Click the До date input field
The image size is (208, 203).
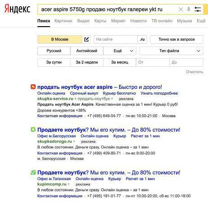[x=186, y=62]
